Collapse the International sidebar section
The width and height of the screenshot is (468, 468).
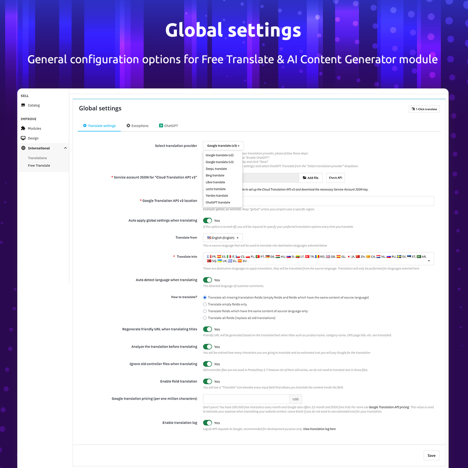tap(66, 148)
